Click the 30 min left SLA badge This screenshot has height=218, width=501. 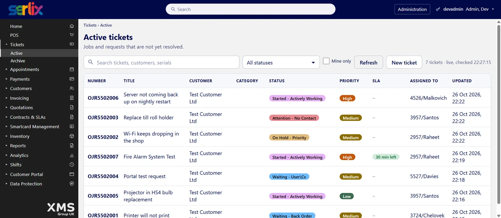tap(386, 157)
